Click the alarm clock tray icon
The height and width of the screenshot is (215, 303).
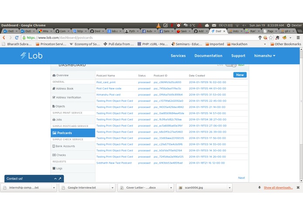tap(179, 25)
